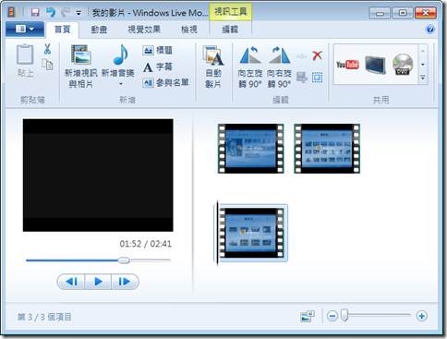This screenshot has width=447, height=339.
Task: Click the red X Remove icon
Action: (x=317, y=55)
